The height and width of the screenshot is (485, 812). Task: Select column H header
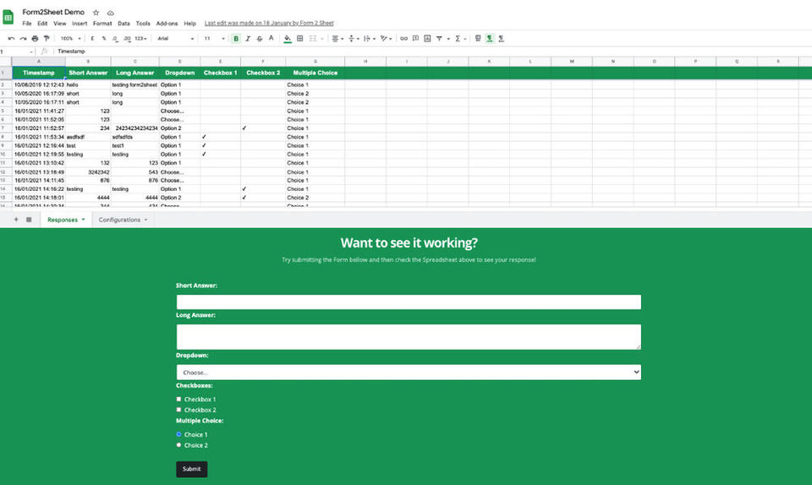[x=365, y=62]
